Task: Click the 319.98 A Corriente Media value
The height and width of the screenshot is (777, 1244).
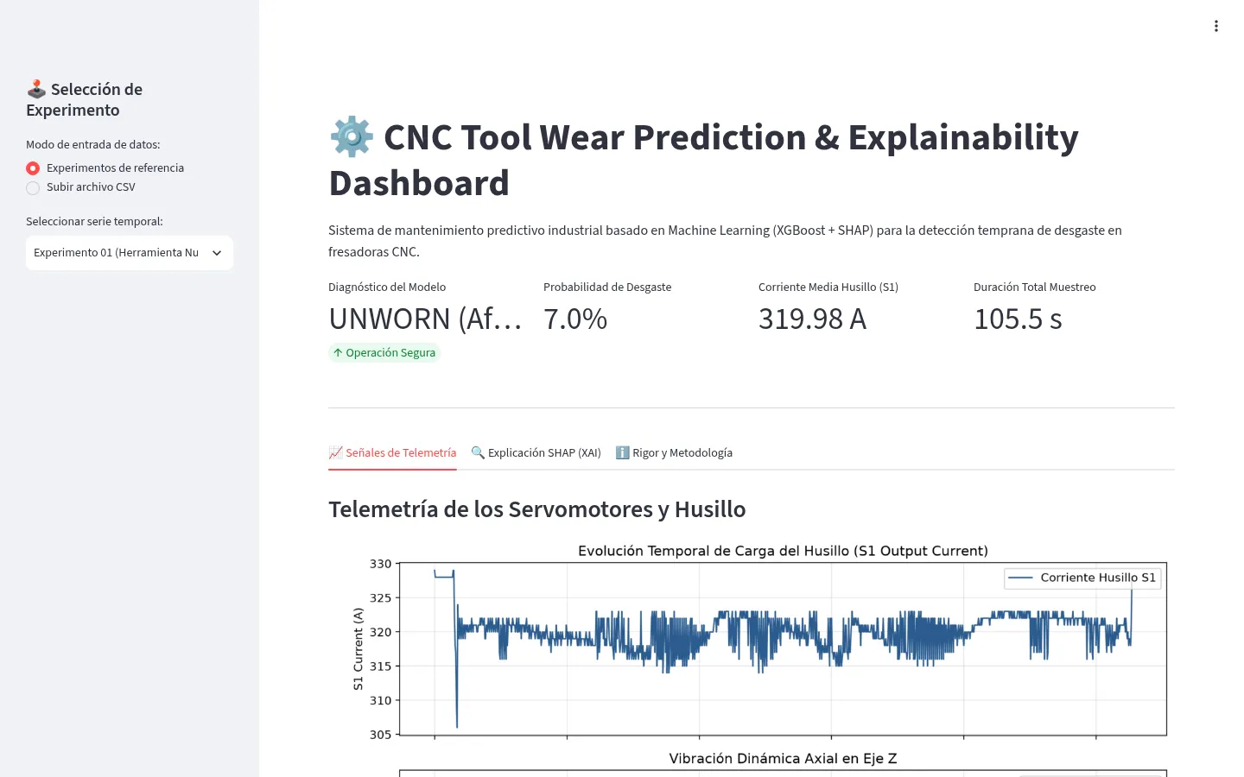Action: [812, 319]
